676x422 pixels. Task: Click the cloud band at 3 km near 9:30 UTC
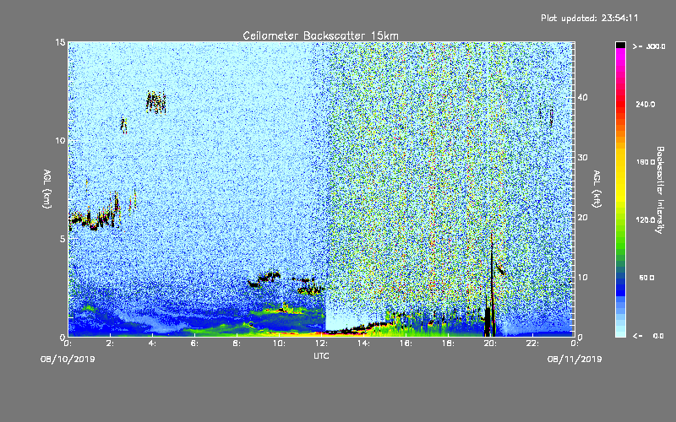pos(264,279)
